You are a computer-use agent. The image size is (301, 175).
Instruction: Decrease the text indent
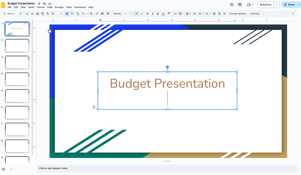point(214,14)
